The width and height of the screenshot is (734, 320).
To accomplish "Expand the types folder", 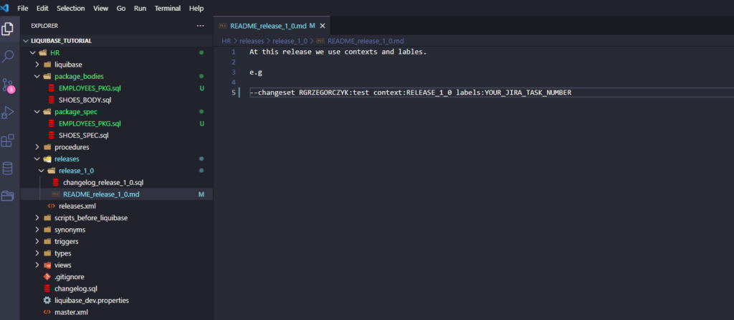I will [x=116, y=253].
